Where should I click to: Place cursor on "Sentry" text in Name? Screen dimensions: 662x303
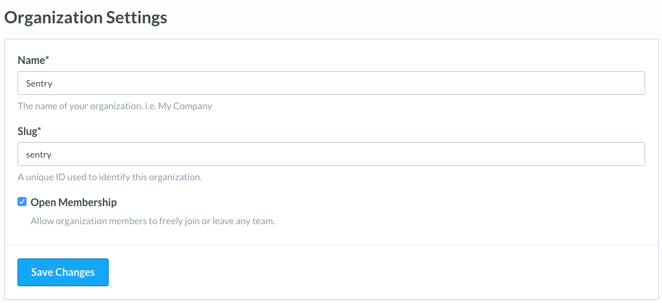(x=38, y=83)
